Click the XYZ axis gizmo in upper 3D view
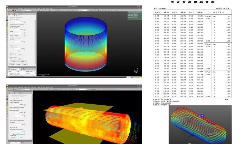This screenshot has height=144, width=241. tap(136, 71)
